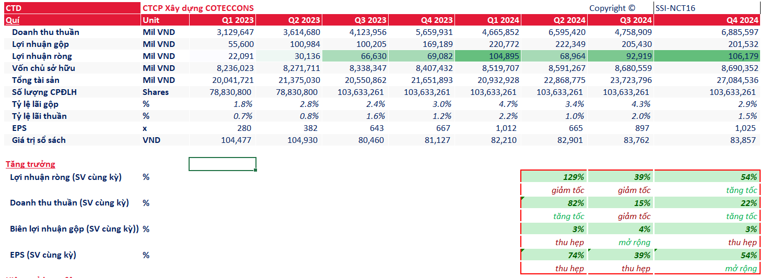This screenshot has width=770, height=278.
Task: Click 'EPS (SV cùng kỳ)' label
Action: point(43,255)
